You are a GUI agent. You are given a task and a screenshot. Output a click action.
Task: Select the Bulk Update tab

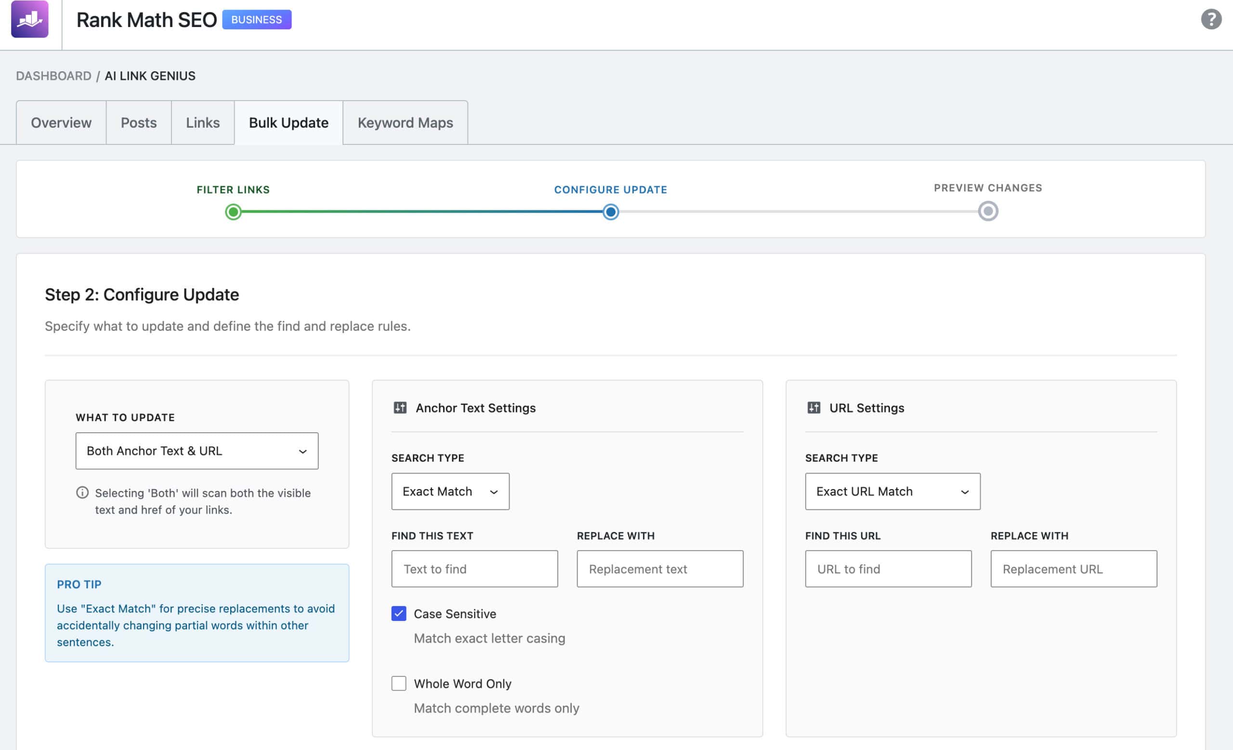pyautogui.click(x=289, y=122)
